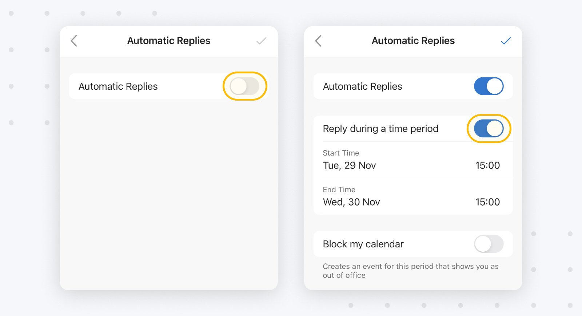
Task: Tap the End Time field label
Action: (339, 190)
